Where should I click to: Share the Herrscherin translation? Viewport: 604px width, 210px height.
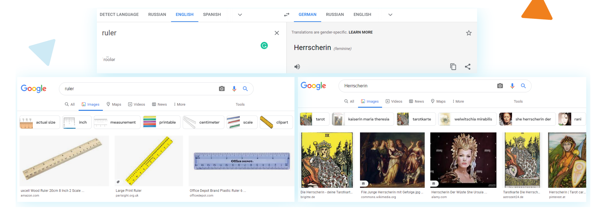click(x=468, y=67)
